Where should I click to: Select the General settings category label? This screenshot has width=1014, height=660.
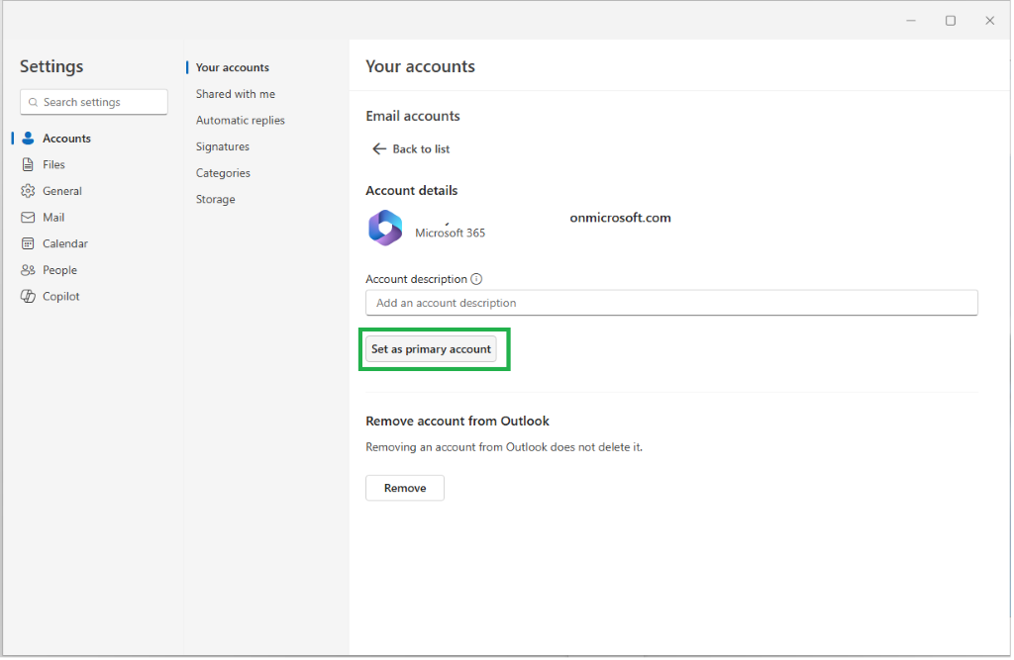click(62, 191)
